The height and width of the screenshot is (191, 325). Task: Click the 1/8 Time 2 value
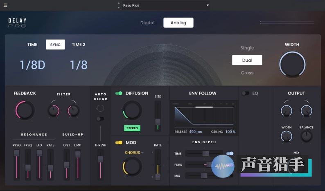79,65
